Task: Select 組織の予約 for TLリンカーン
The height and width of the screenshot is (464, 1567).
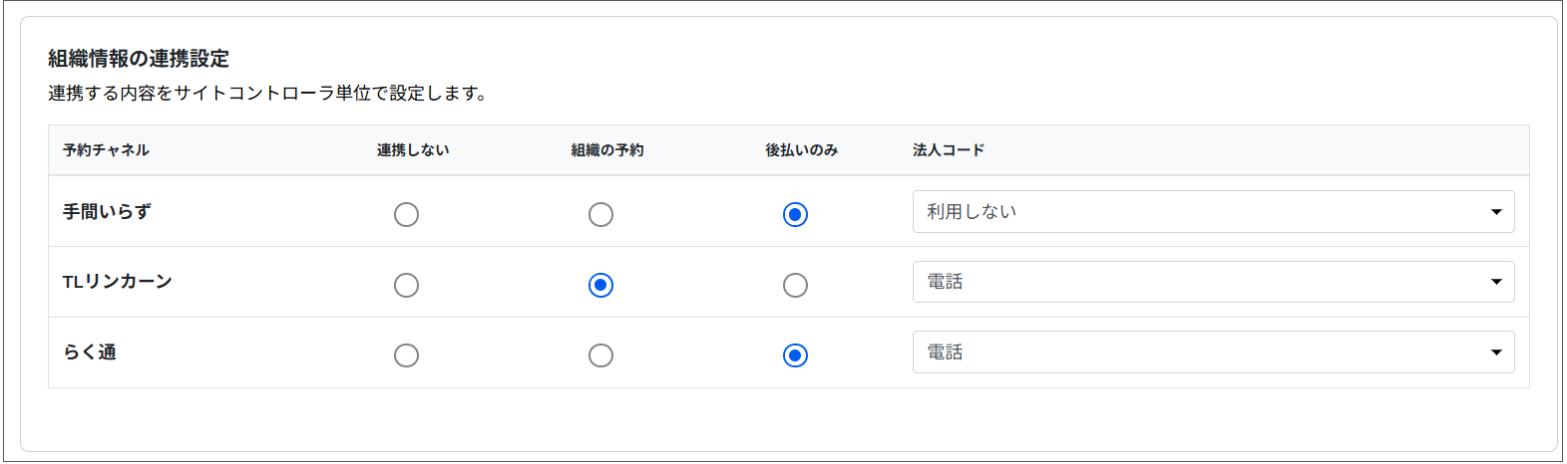Action: [600, 285]
